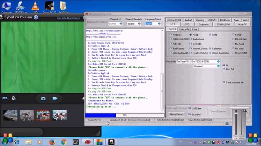Follow the Sign in to DirectorZone link
261x146 pixels.
[69, 18]
